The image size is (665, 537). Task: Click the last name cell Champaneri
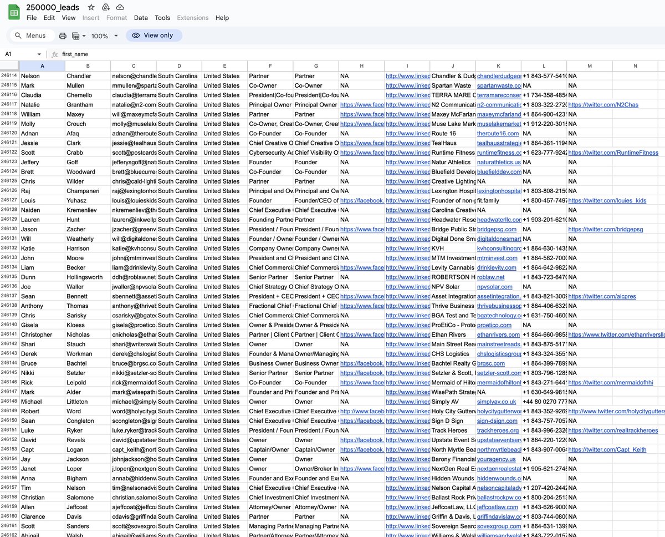coord(88,191)
